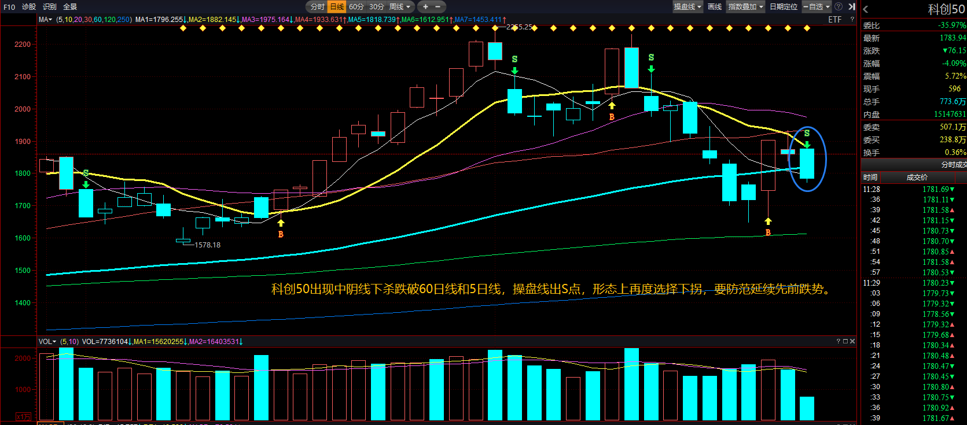Expand the 指数叠加 overlay dropdown
The width and height of the screenshot is (967, 425).
745,7
